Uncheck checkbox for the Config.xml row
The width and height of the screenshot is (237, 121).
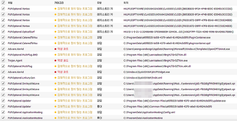point(3,112)
